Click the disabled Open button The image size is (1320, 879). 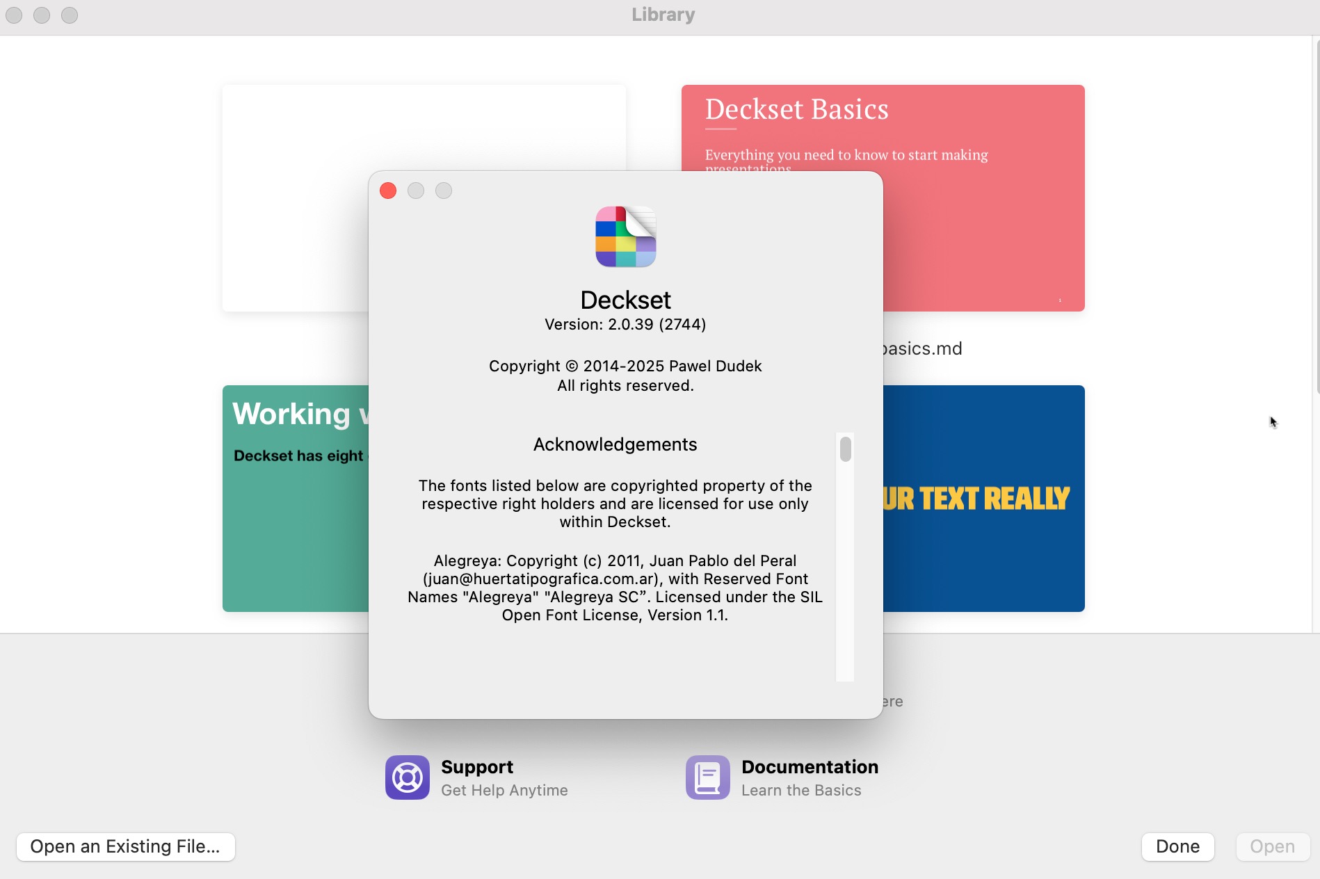click(x=1272, y=846)
